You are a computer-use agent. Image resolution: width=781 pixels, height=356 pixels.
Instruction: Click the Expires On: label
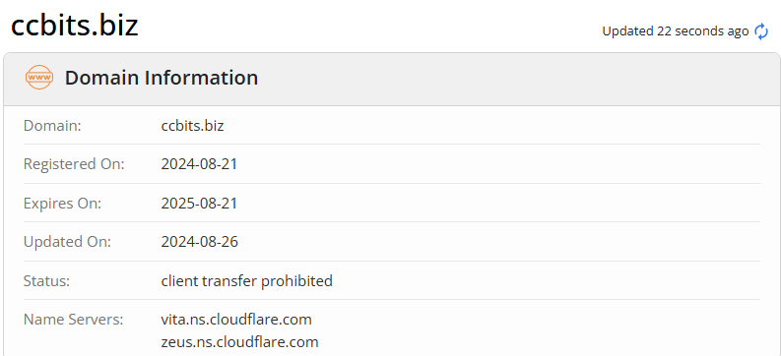62,204
